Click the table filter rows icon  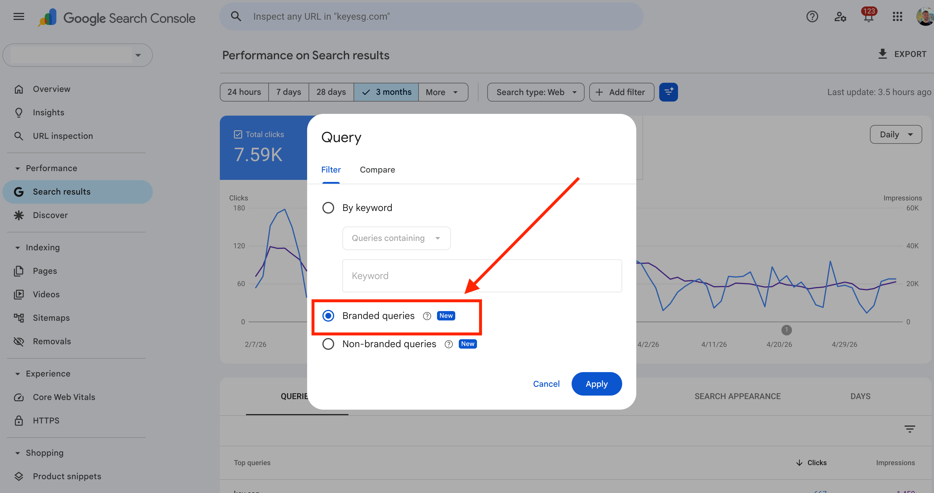[x=909, y=429]
